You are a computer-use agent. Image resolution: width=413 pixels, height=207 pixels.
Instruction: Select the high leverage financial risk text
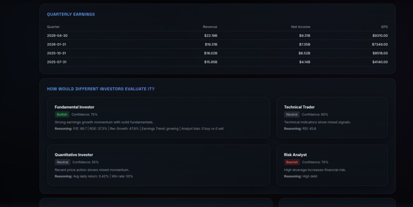click(315, 170)
